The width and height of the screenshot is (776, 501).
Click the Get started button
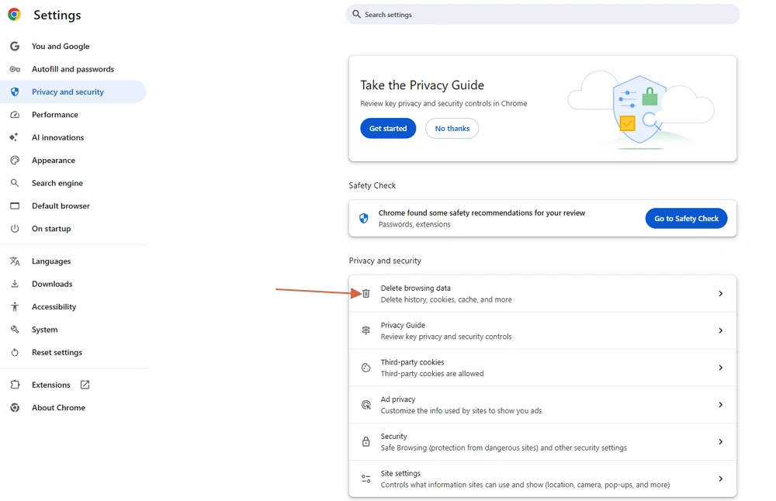[388, 128]
